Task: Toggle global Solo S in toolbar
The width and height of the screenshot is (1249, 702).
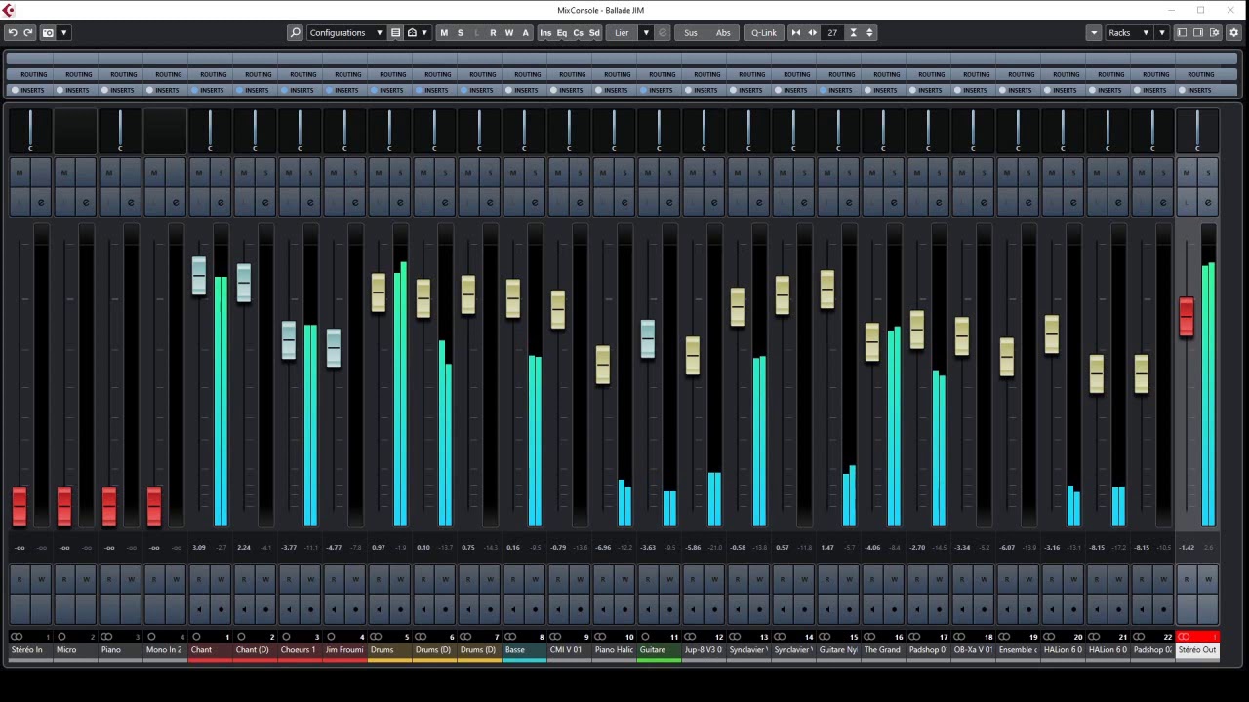Action: tap(461, 32)
